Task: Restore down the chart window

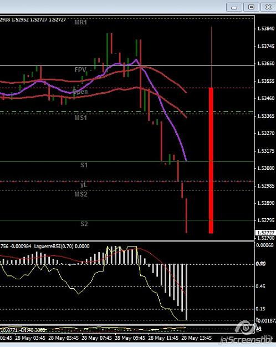Action: point(251,7)
